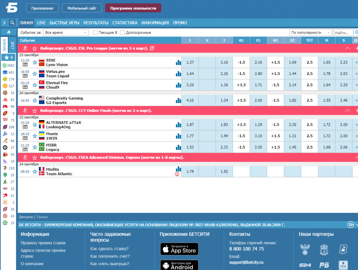Viewport: 358px width, 270px height.
Task: Open the Как сделать ставку? link
Action: pos(109,249)
